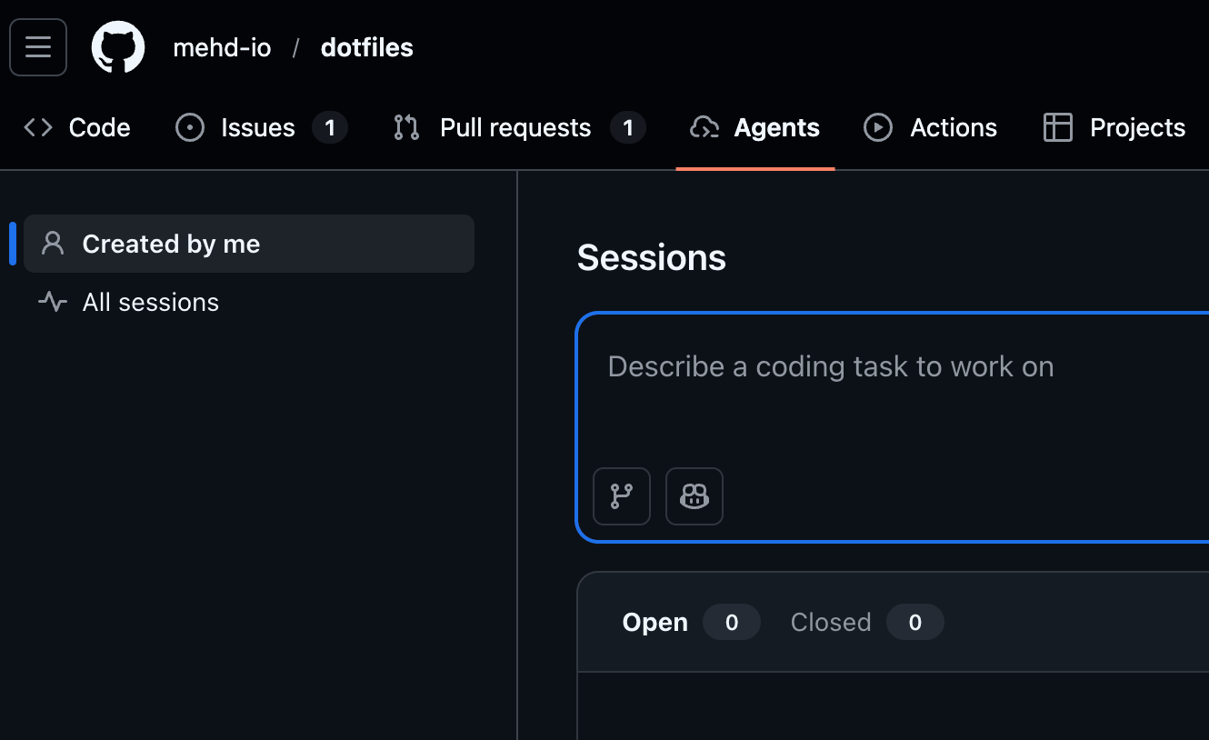Click the Actions play icon
This screenshot has width=1209, height=740.
point(878,128)
